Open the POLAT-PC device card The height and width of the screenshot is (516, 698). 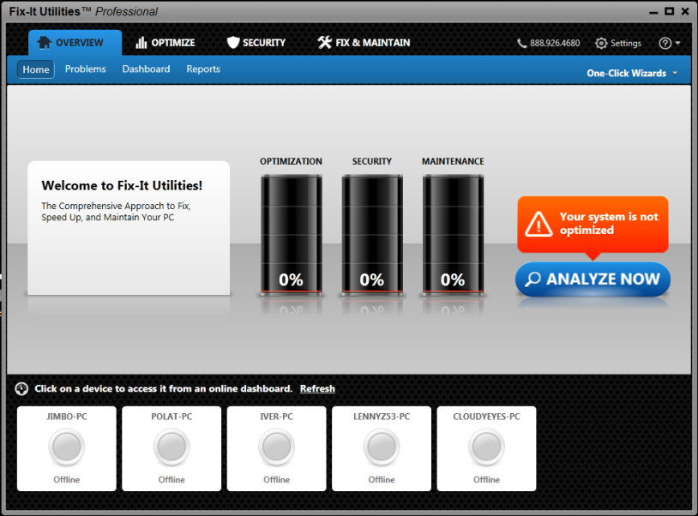pos(171,448)
